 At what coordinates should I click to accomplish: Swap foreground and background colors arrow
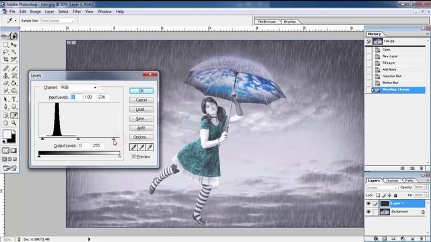13,132
